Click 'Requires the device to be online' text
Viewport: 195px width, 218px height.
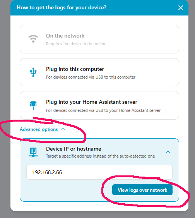point(76,44)
